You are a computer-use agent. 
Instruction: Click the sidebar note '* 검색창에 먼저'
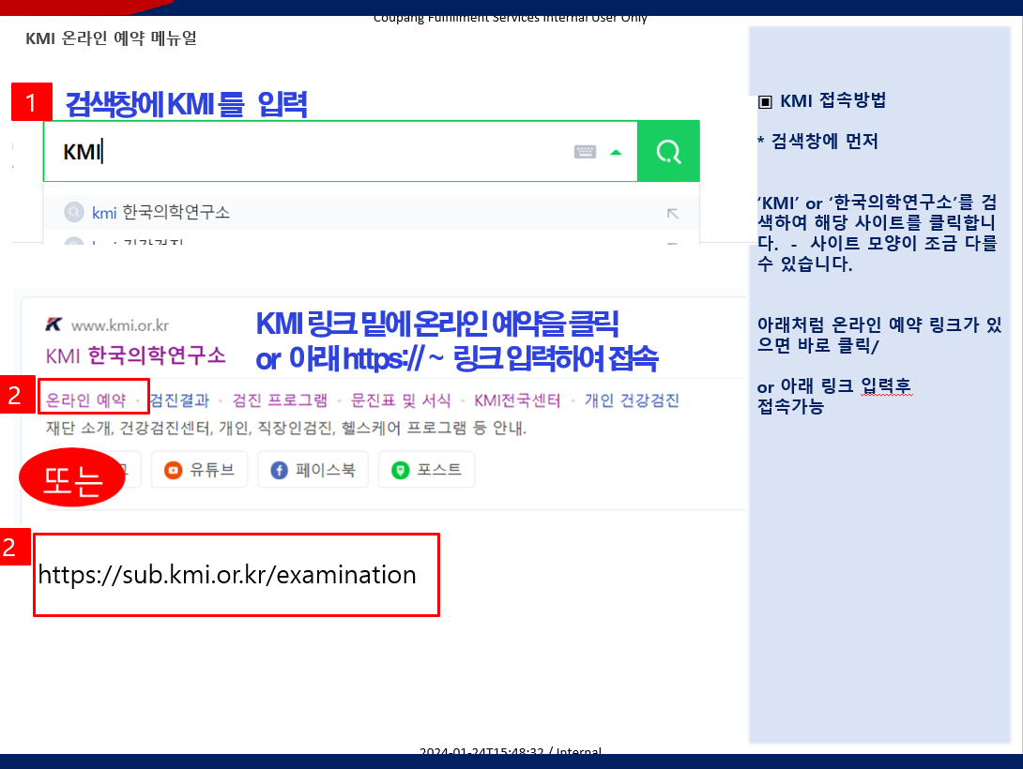(817, 142)
